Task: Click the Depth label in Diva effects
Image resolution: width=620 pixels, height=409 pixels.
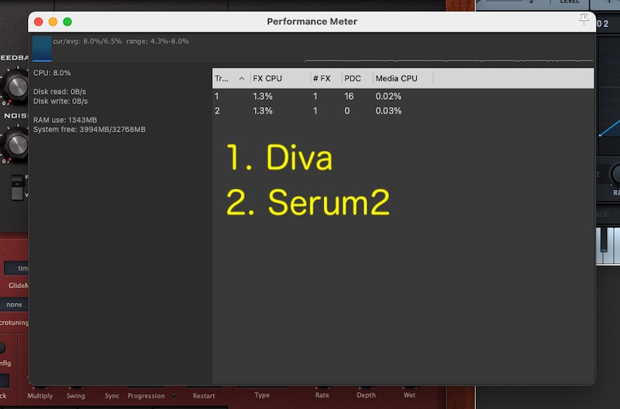Action: point(366,395)
